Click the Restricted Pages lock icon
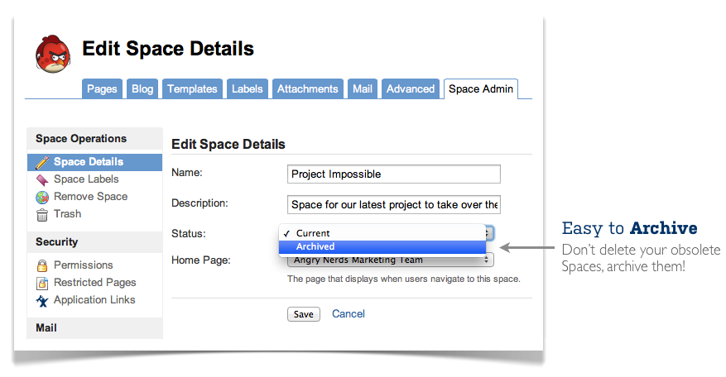726x377 pixels. tap(42, 283)
